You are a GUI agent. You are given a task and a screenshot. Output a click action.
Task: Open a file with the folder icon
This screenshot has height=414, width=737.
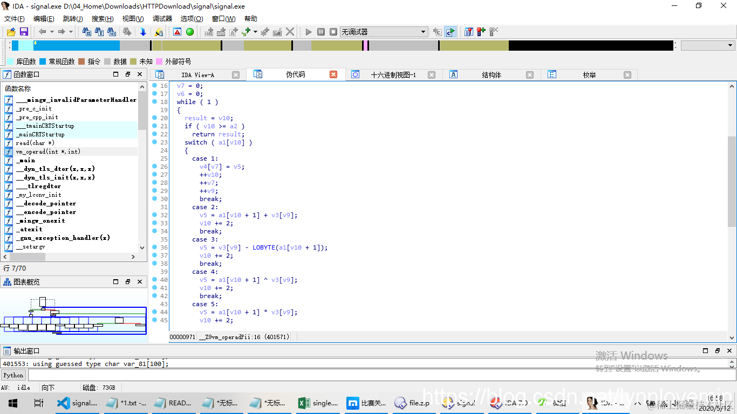pyautogui.click(x=11, y=32)
